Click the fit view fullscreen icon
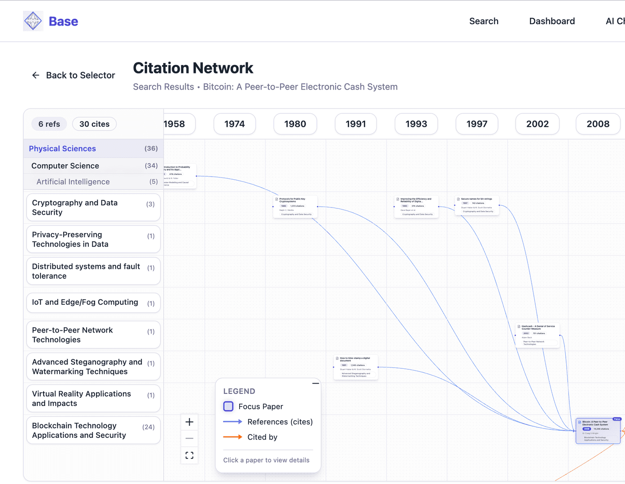This screenshot has width=625, height=484. 189,455
